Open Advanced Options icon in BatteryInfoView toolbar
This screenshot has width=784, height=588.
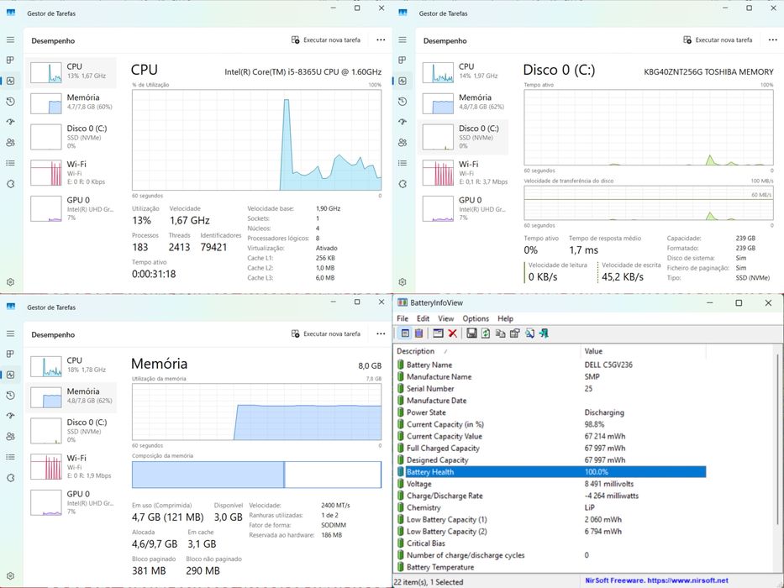(438, 333)
